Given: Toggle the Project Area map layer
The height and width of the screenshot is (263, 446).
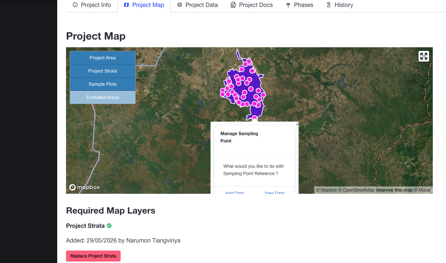Looking at the screenshot, I should click(103, 58).
